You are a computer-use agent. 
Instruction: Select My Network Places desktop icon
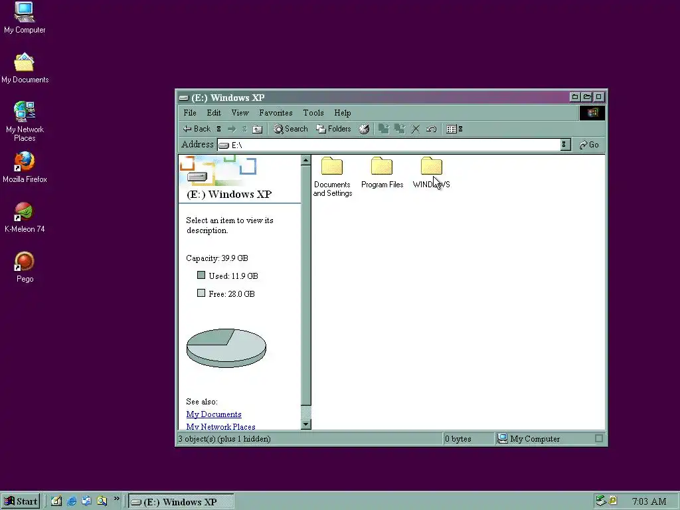pyautogui.click(x=25, y=122)
